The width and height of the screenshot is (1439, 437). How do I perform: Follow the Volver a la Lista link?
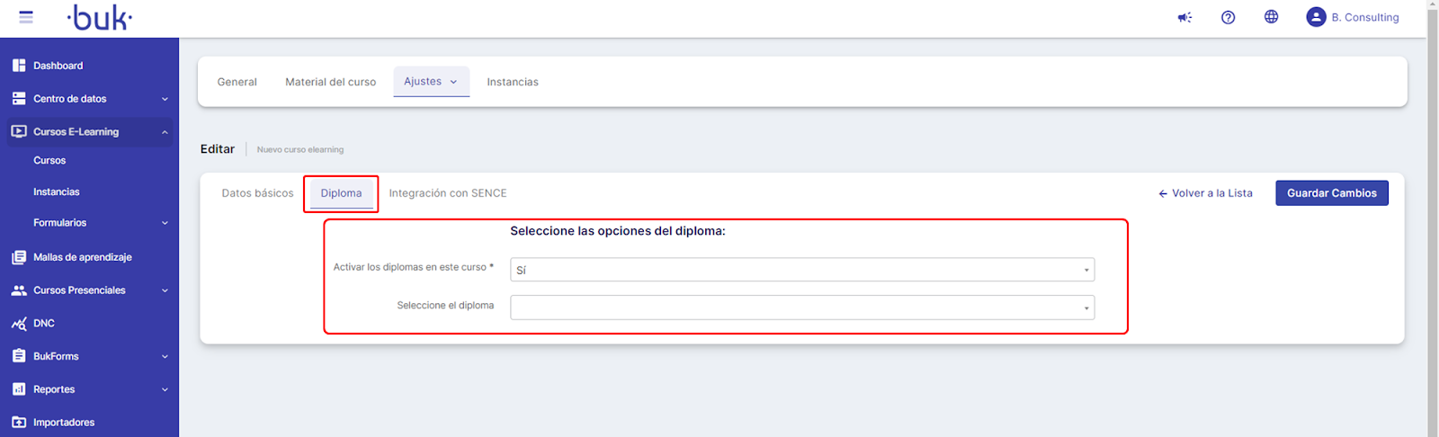click(x=1205, y=193)
